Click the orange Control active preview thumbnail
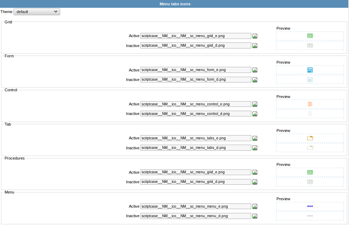The height and width of the screenshot is (225, 349). click(x=310, y=104)
